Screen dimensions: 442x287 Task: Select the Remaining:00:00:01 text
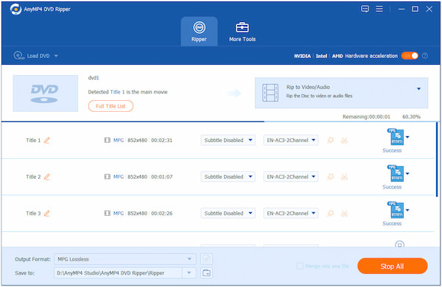(366, 116)
